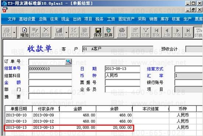Select the 2013-09-12 payment term cell
203x136 pixels.
pyautogui.click(x=46, y=121)
